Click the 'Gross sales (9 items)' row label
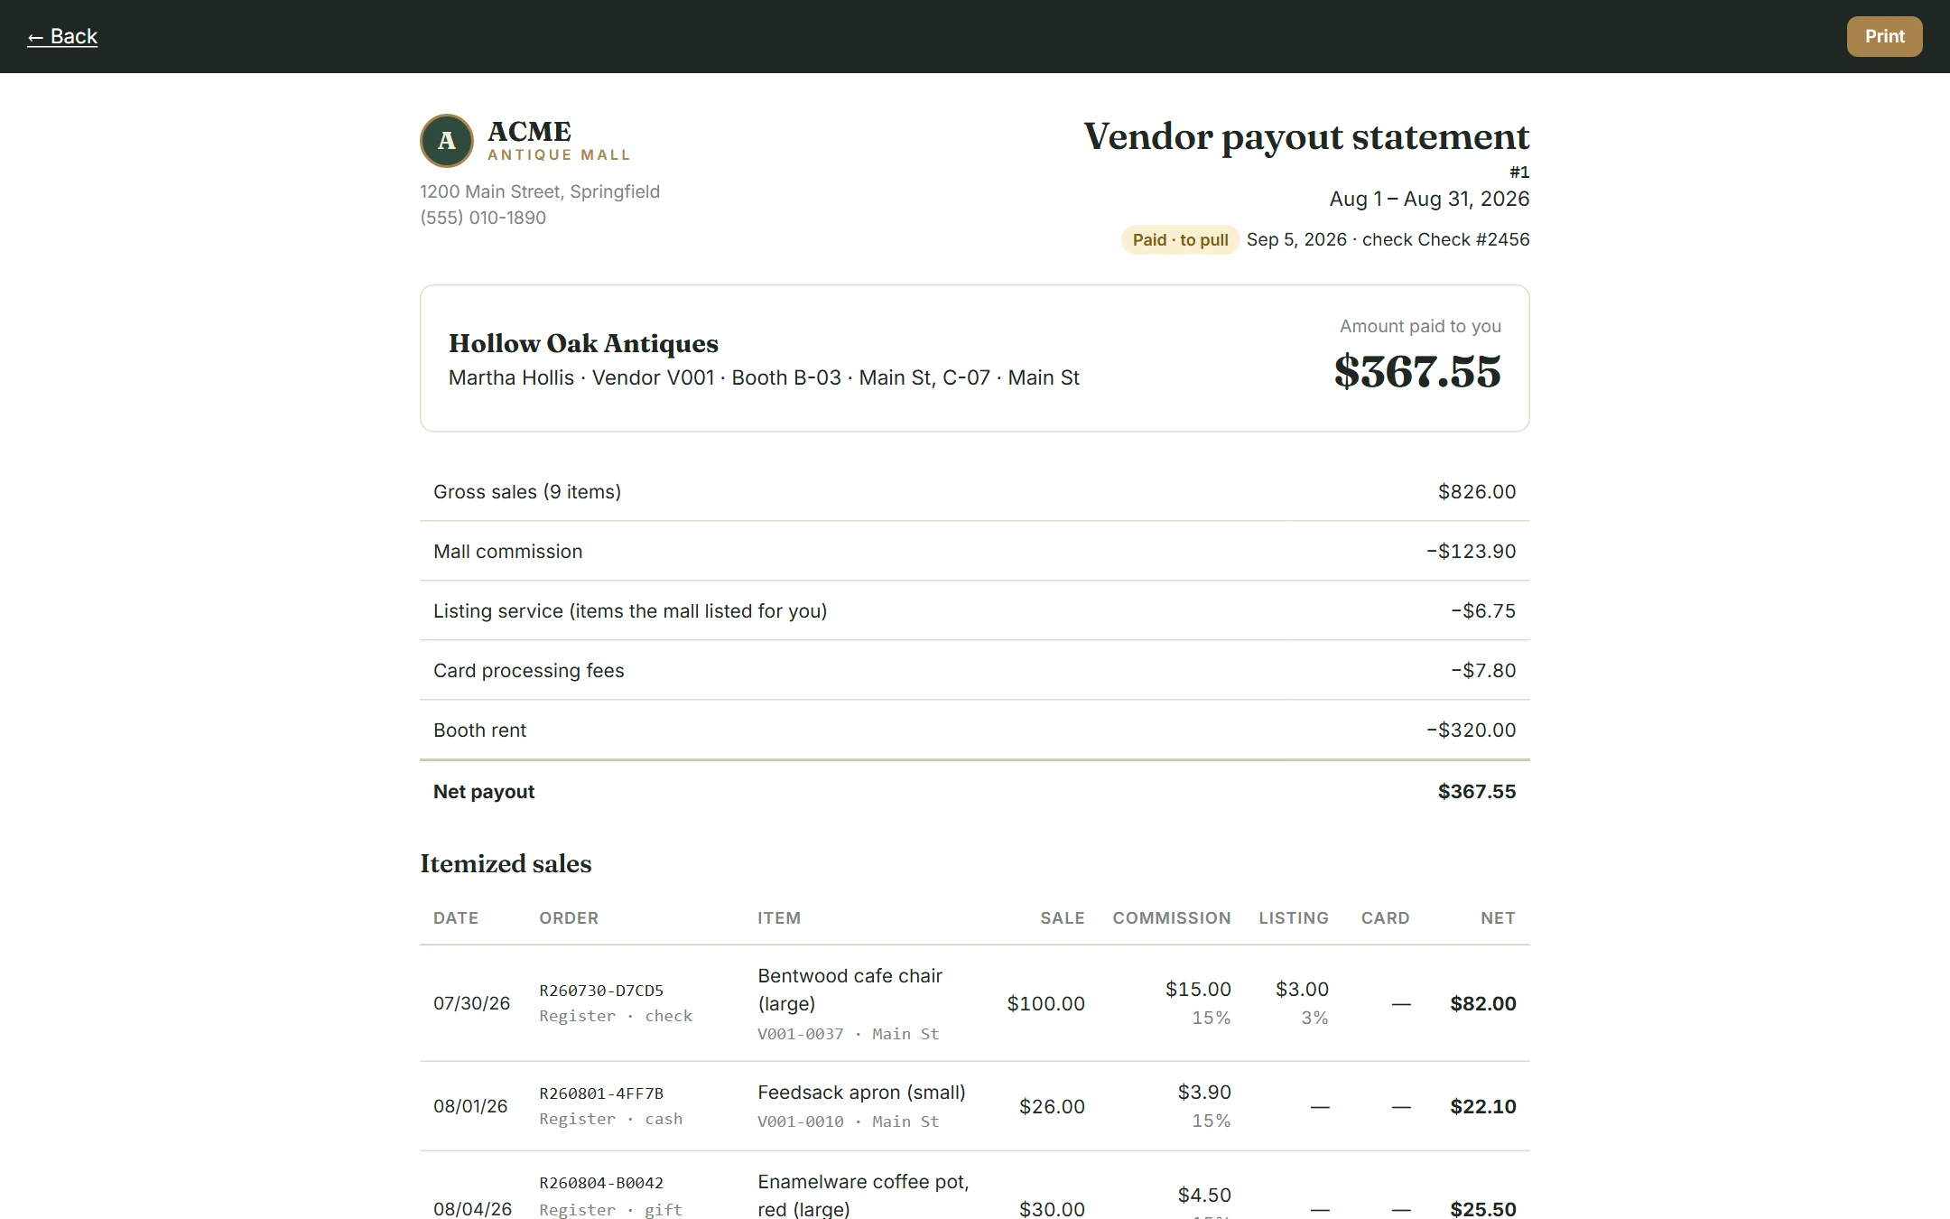This screenshot has width=1950, height=1219. click(x=527, y=491)
